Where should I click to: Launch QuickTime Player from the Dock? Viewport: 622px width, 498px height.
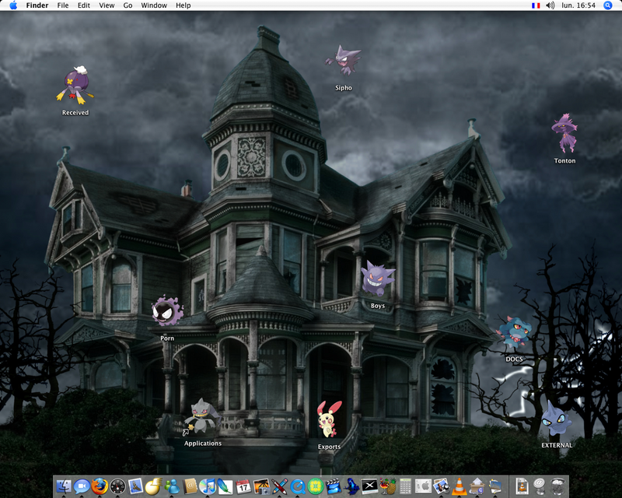point(298,486)
